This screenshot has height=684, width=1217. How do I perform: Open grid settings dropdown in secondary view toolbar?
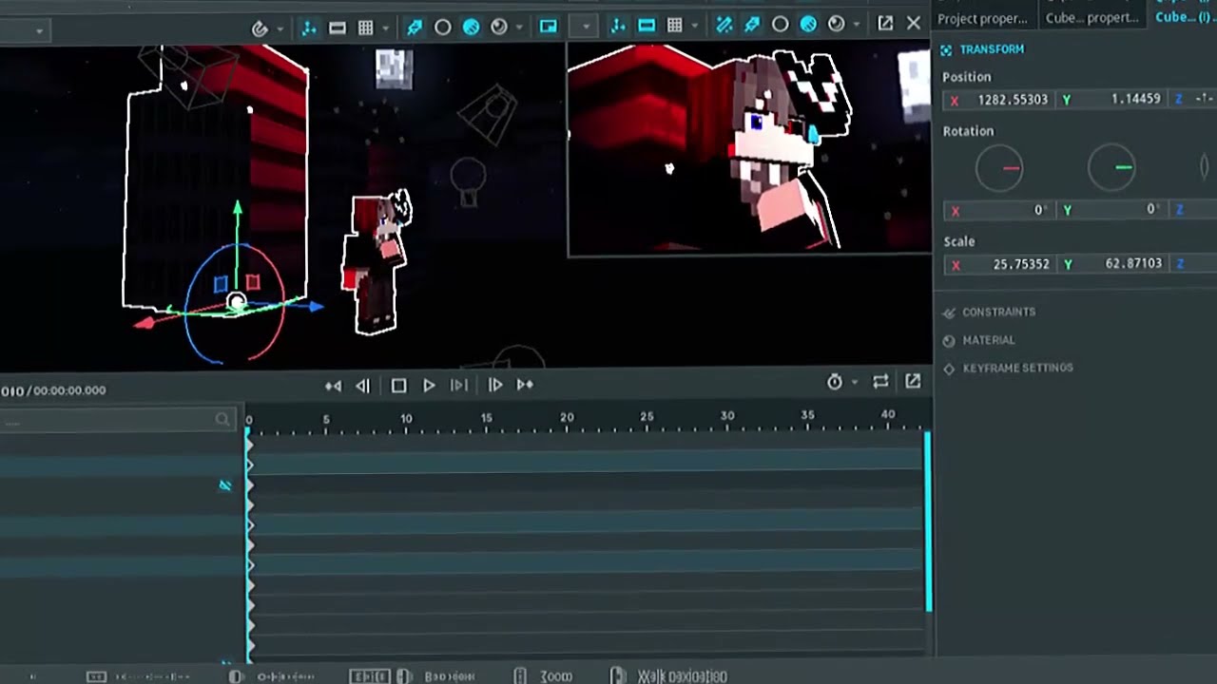click(x=695, y=26)
